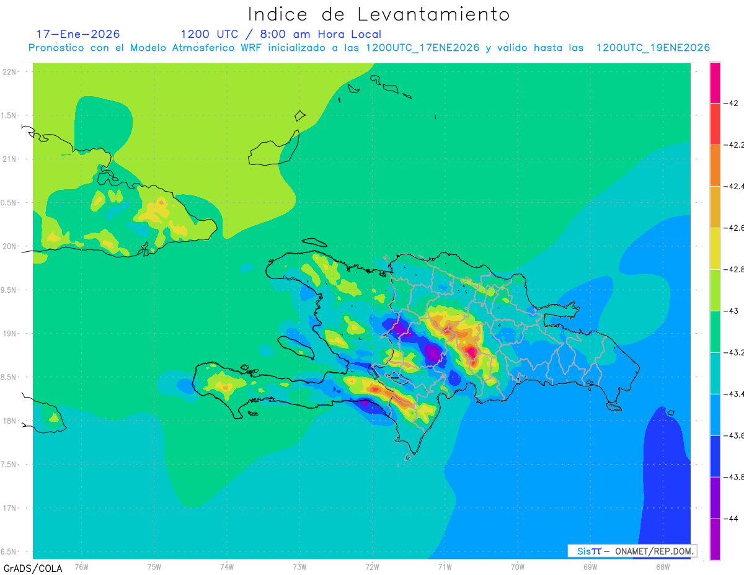This screenshot has height=575, width=744.
Task: Click the '17N' latitude label
Action: [11, 508]
